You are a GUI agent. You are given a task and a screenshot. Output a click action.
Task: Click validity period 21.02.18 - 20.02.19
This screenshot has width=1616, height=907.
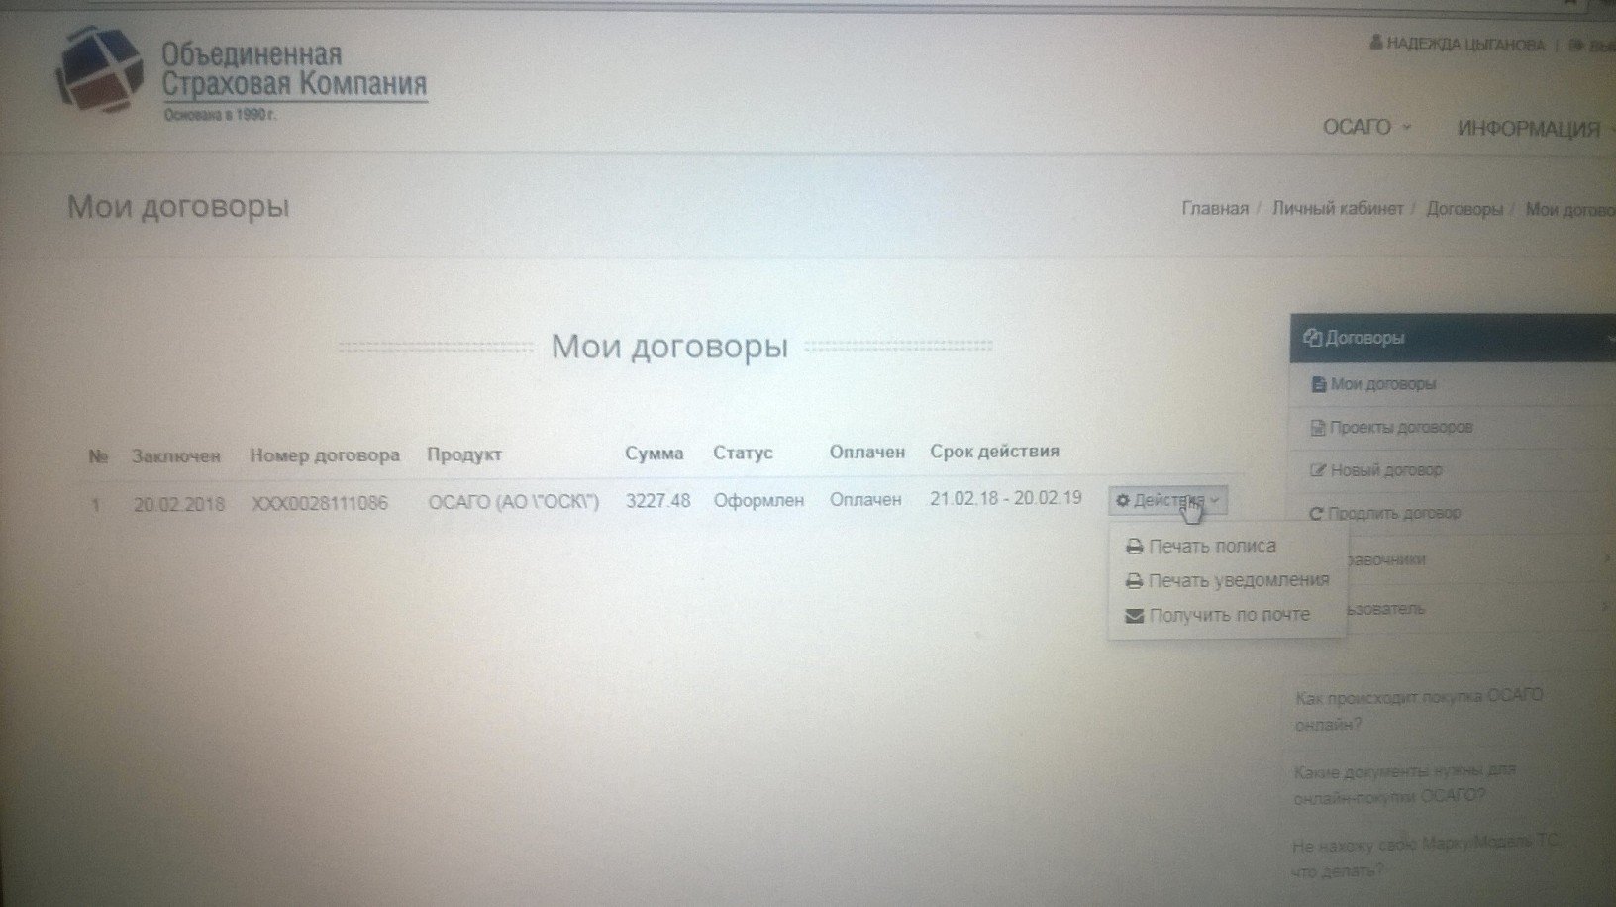1006,498
